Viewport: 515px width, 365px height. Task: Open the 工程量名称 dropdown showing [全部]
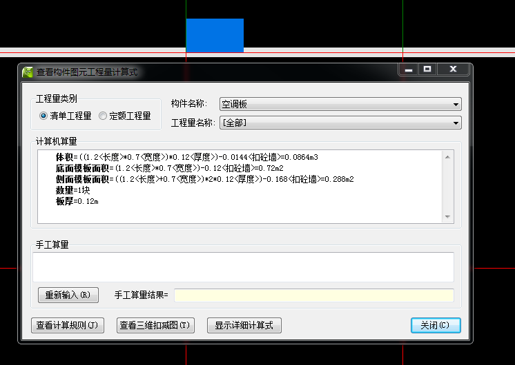[340, 123]
